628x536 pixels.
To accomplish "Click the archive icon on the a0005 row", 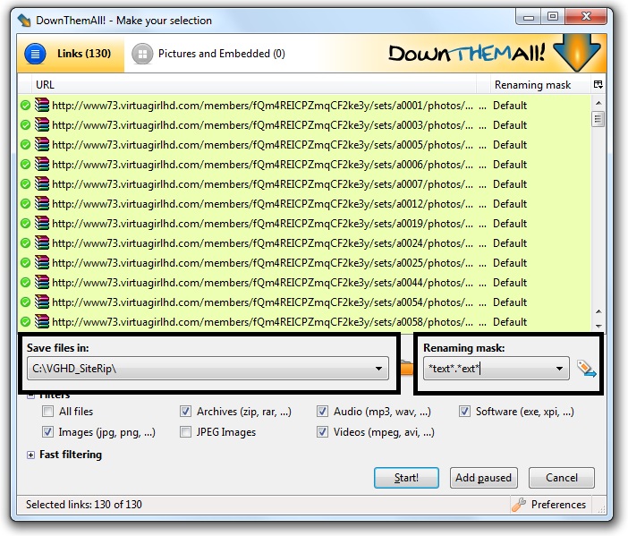I will click(42, 144).
